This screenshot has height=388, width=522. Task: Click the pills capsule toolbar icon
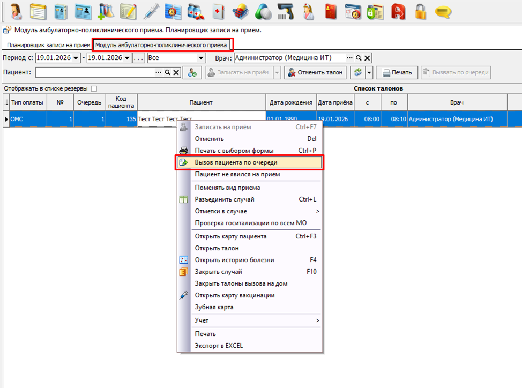pyautogui.click(x=263, y=11)
